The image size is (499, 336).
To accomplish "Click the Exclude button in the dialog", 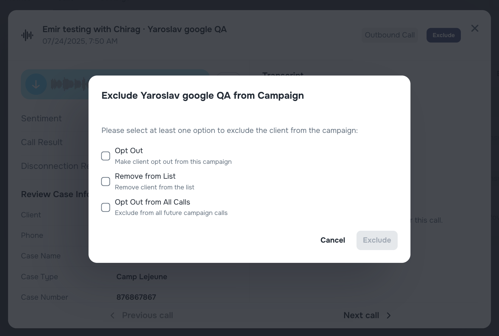I will [377, 240].
